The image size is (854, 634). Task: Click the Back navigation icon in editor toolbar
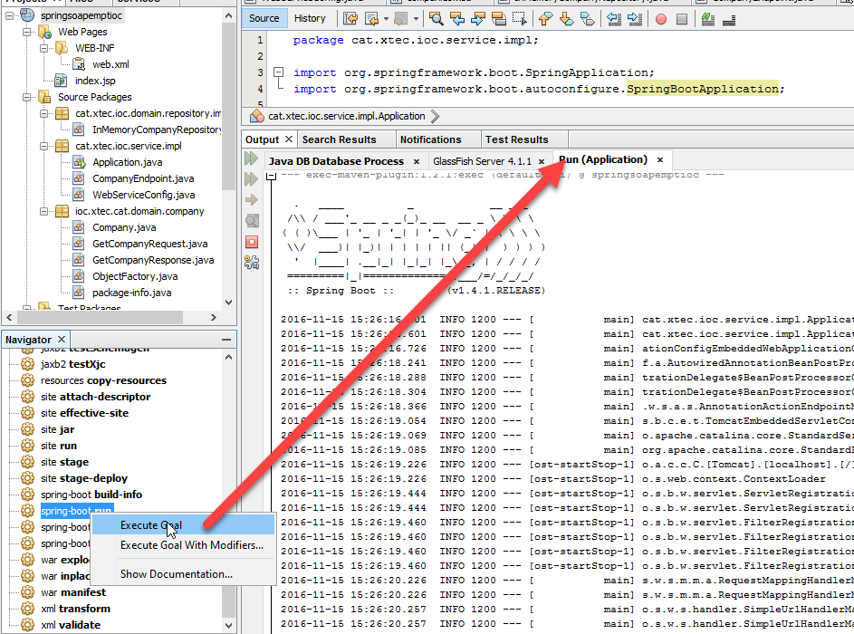pos(372,19)
